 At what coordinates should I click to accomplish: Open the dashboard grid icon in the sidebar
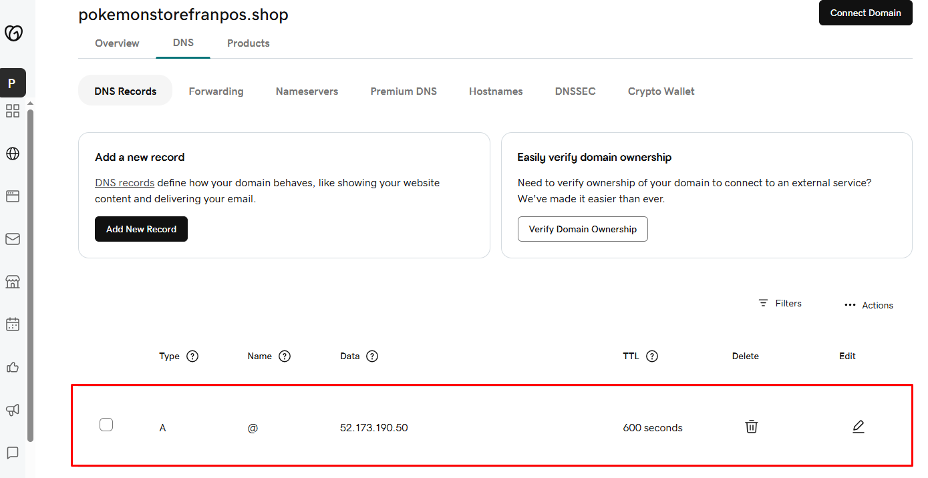[x=13, y=111]
